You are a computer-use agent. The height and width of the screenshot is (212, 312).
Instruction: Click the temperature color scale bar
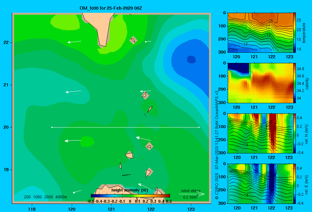point(295,32)
